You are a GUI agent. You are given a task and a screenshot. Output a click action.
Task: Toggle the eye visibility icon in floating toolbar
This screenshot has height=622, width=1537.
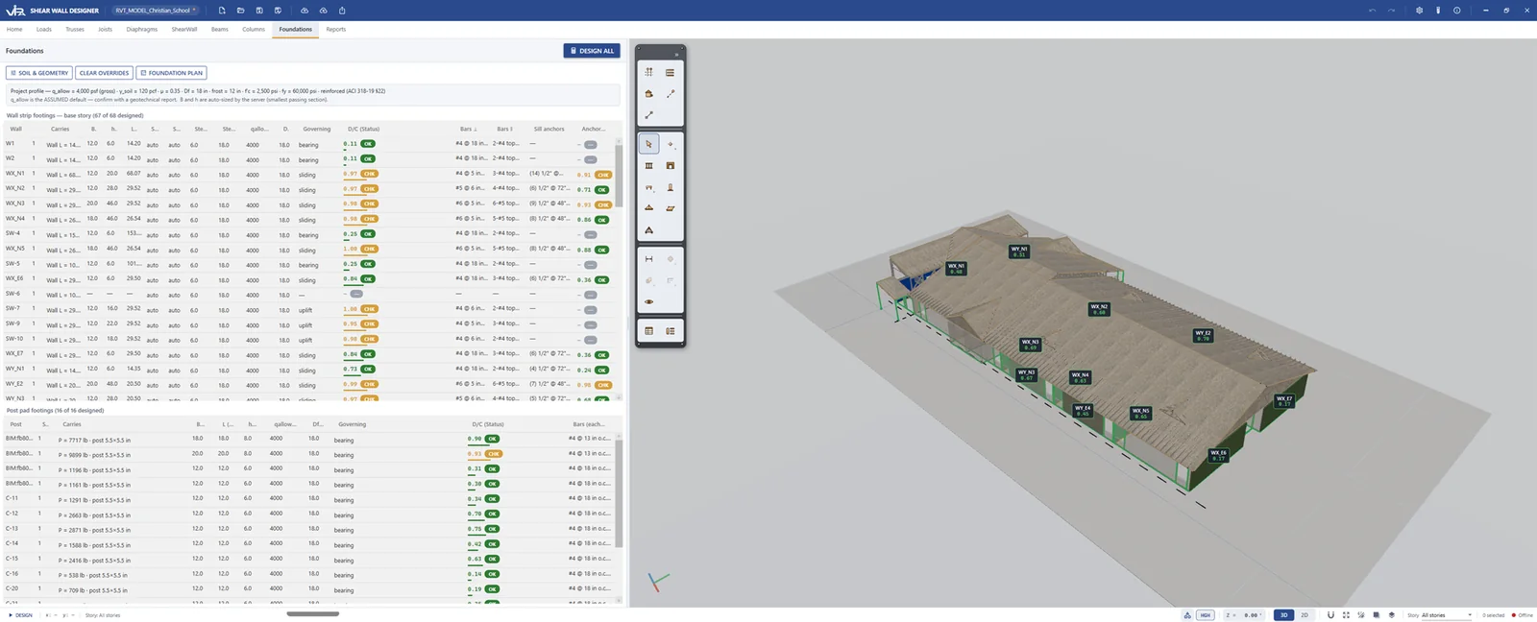point(649,302)
